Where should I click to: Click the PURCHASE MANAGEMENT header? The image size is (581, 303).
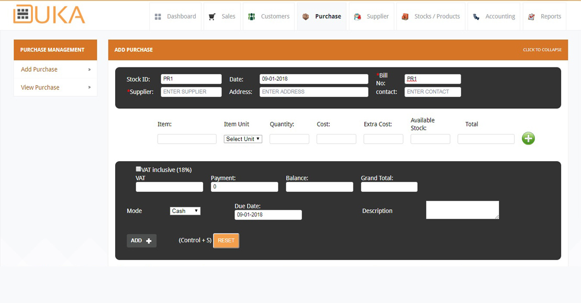(x=55, y=50)
